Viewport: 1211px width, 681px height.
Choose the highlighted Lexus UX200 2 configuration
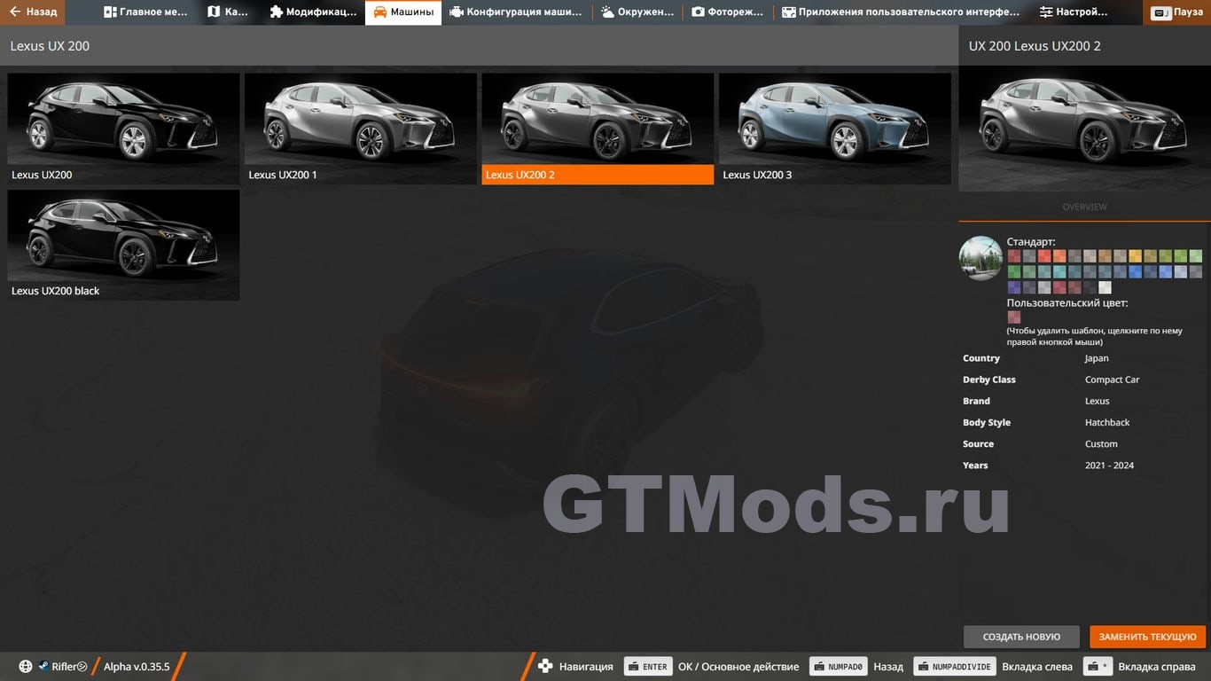coord(598,129)
